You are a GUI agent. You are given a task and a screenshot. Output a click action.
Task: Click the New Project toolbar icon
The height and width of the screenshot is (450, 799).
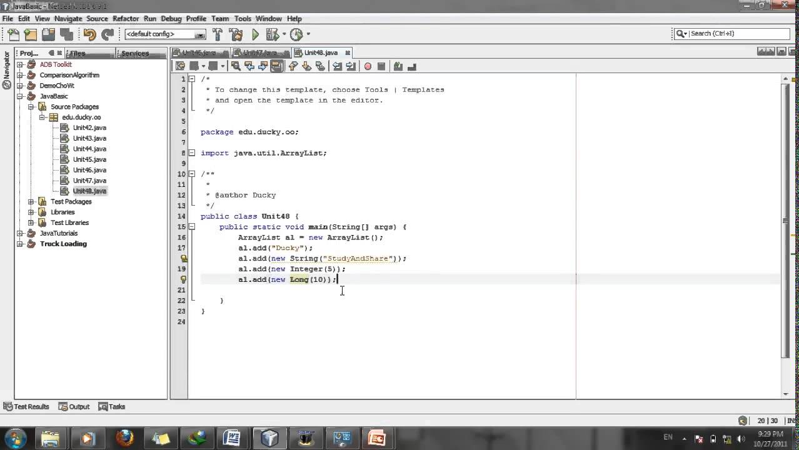30,34
